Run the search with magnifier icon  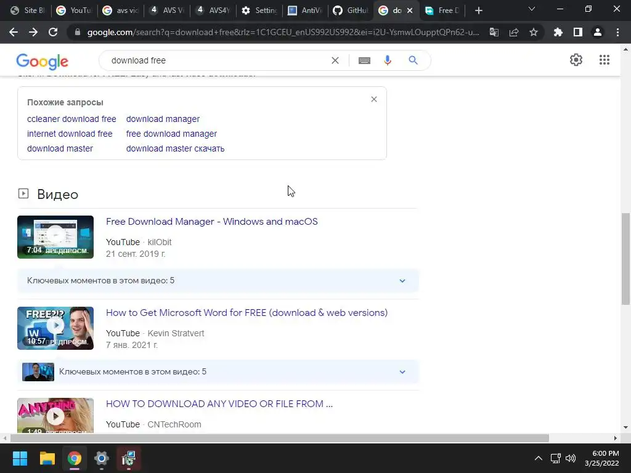point(413,60)
